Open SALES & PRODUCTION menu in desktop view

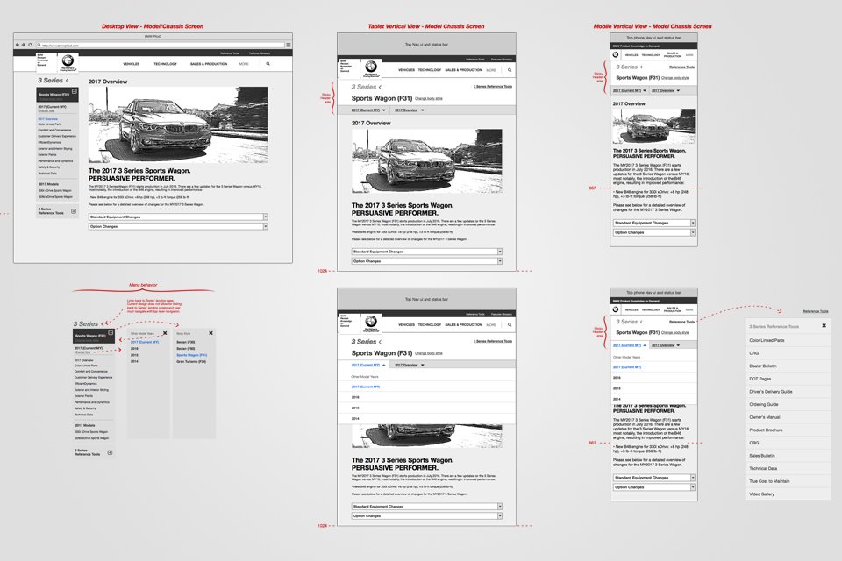(x=209, y=64)
